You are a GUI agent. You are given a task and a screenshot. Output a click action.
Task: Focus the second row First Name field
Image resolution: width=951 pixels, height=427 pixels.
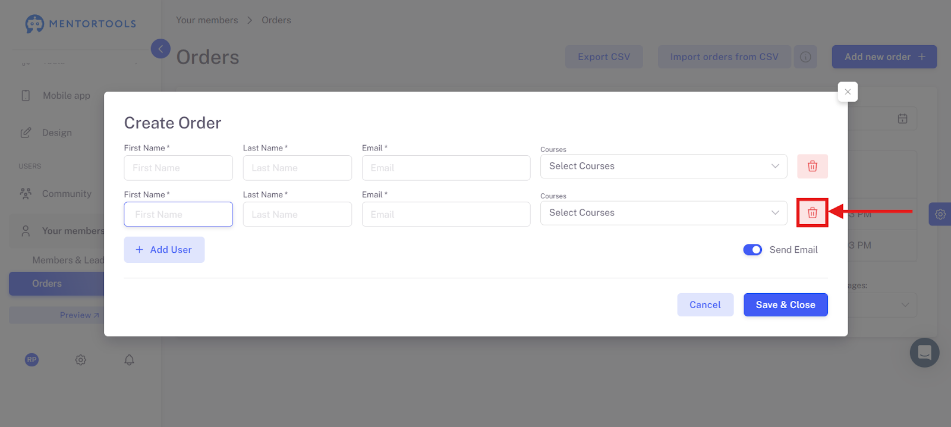178,214
